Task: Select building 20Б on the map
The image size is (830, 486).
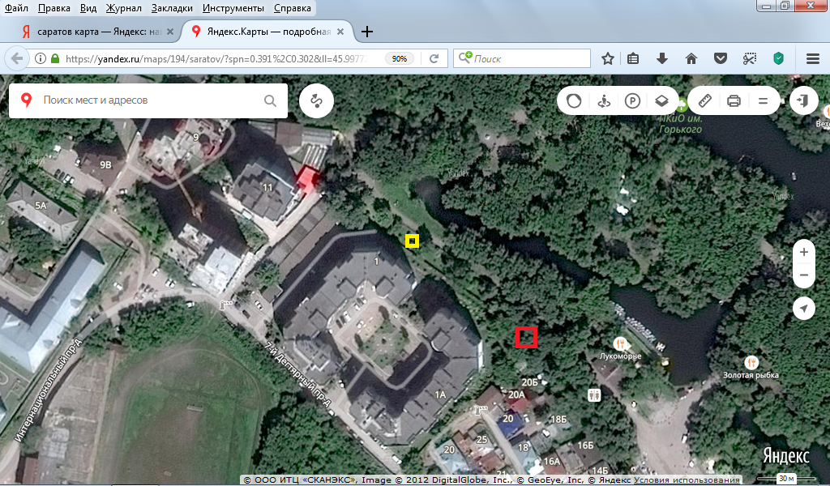Action: click(529, 382)
